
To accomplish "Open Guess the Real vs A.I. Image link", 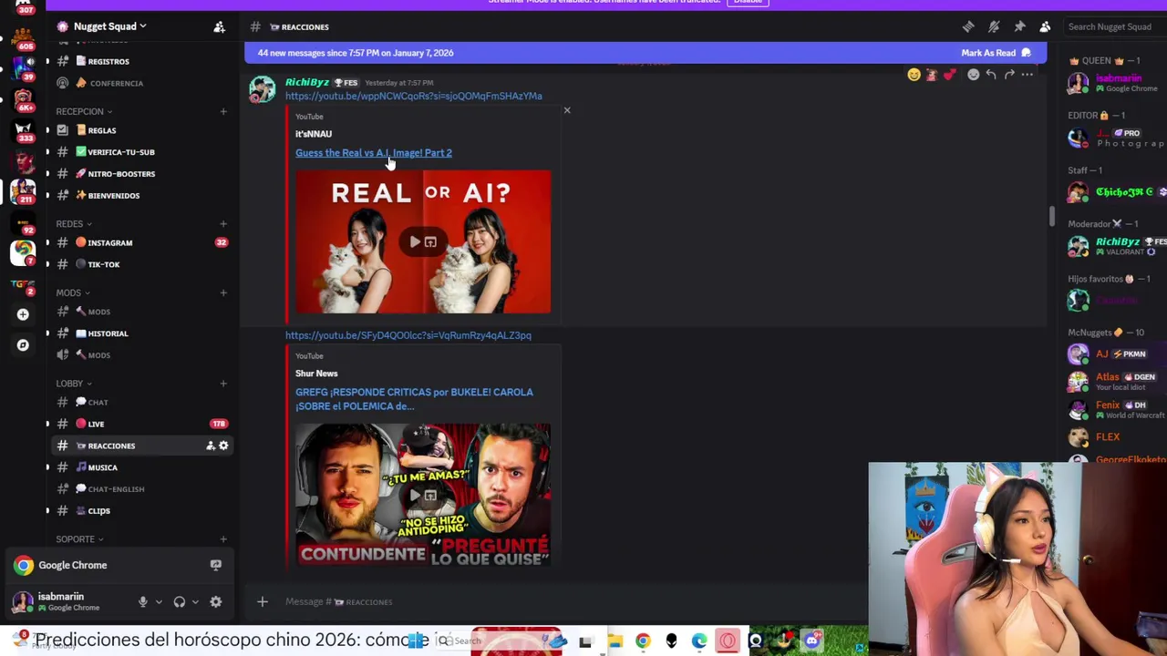I will click(374, 153).
